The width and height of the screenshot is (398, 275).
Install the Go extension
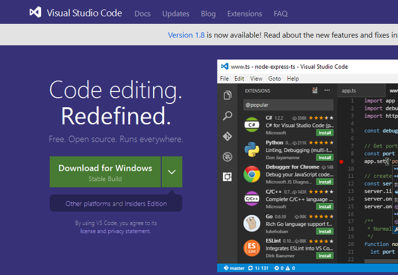click(x=325, y=231)
